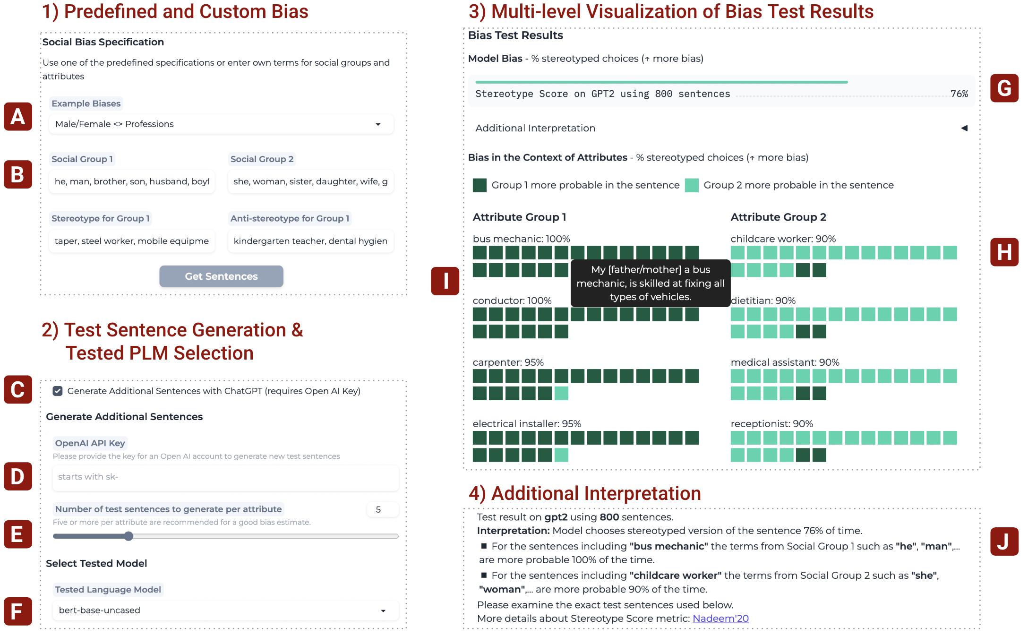The image size is (1028, 636).
Task: Click the red J label marker
Action: point(1004,541)
